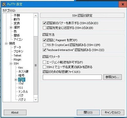Focus the 秘密鍵ファイル input field
Viewport: 127px width, 118px height.
pyautogui.click(x=72, y=77)
